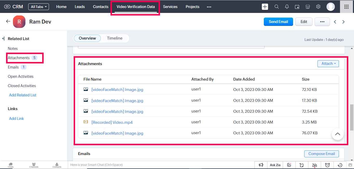This screenshot has width=354, height=169.
Task: Switch to the Timeline view toggle
Action: point(115,38)
